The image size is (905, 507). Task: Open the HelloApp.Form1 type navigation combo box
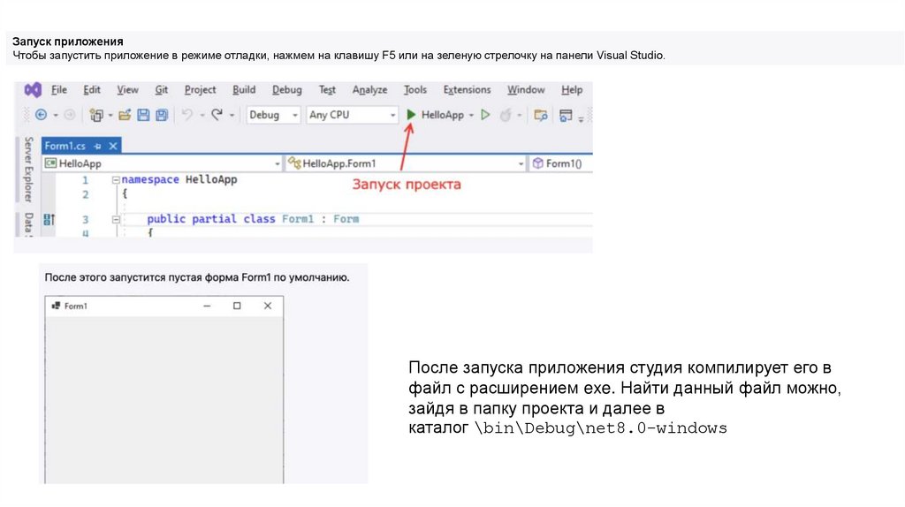[x=406, y=163]
